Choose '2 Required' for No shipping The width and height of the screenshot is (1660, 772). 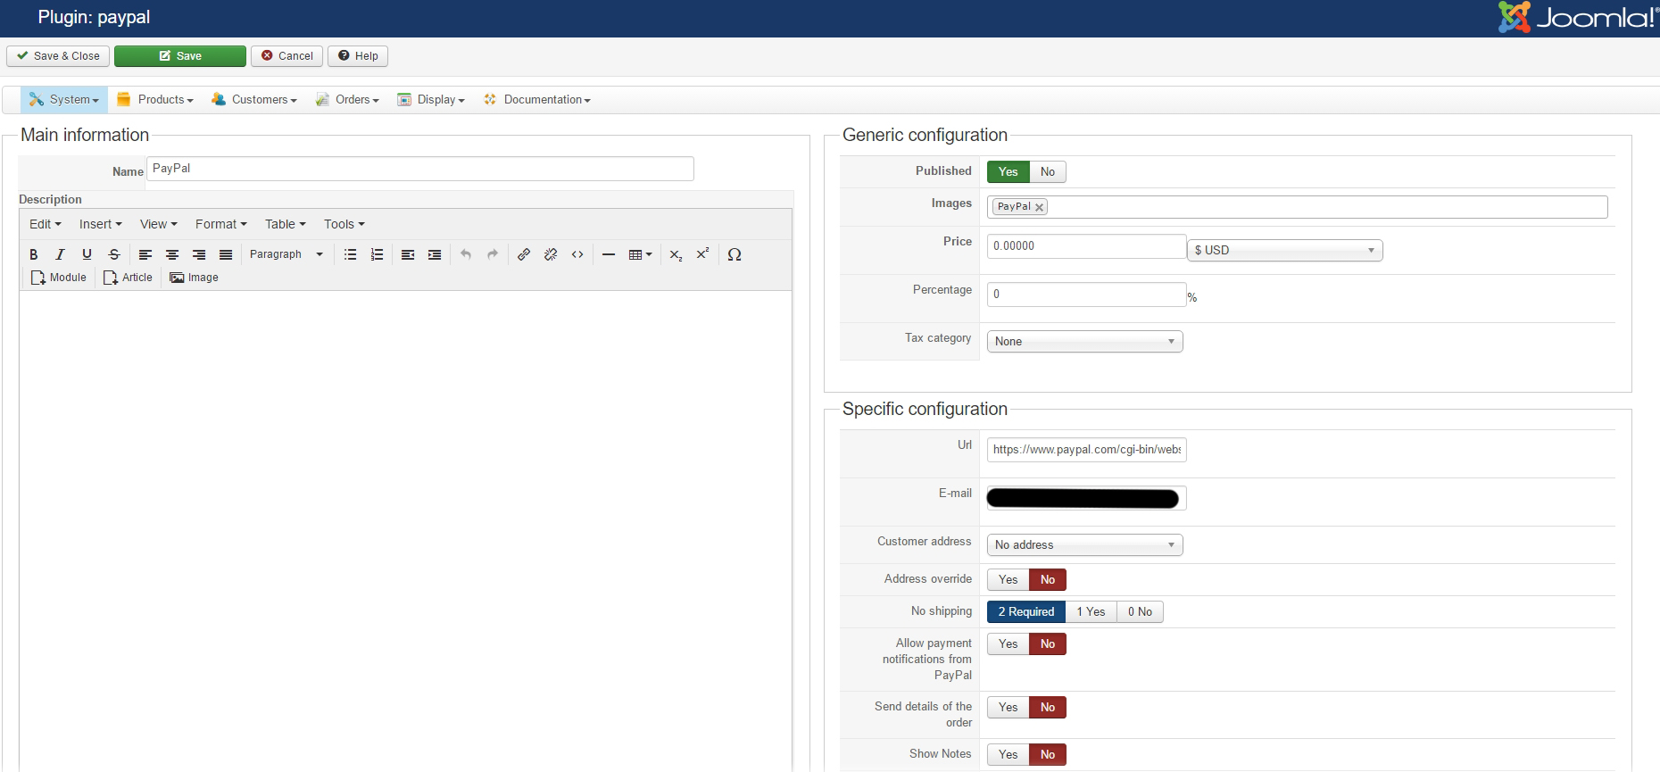(1026, 612)
